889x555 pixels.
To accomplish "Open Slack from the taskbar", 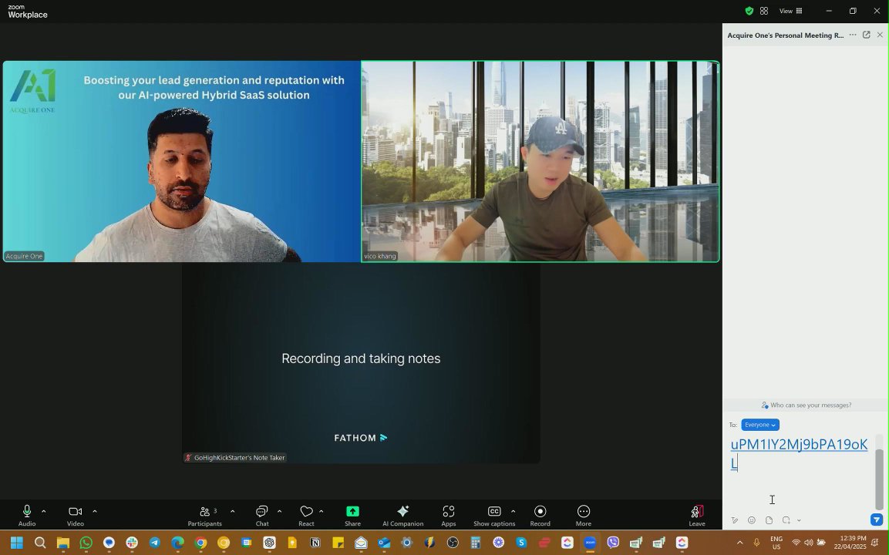I will point(132,543).
